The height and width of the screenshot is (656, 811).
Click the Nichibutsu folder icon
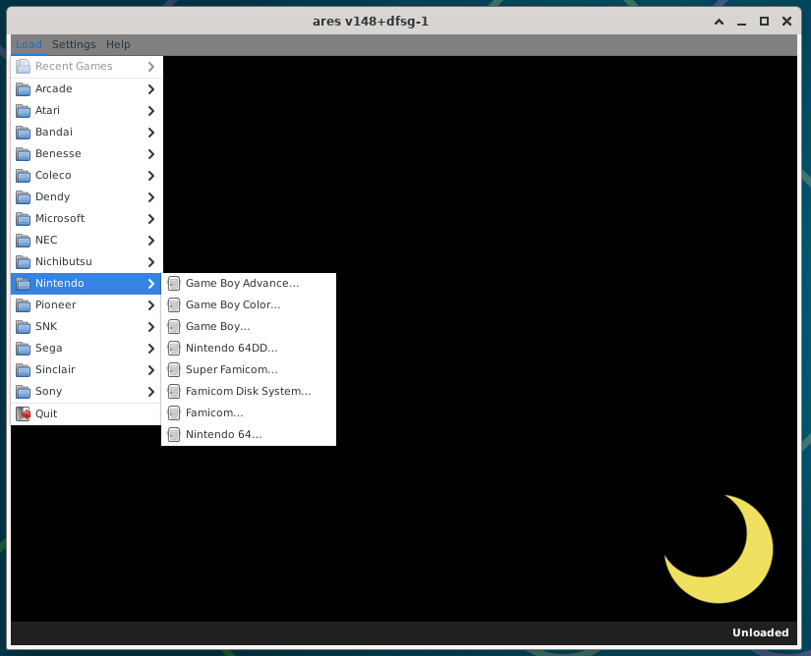[x=23, y=262]
